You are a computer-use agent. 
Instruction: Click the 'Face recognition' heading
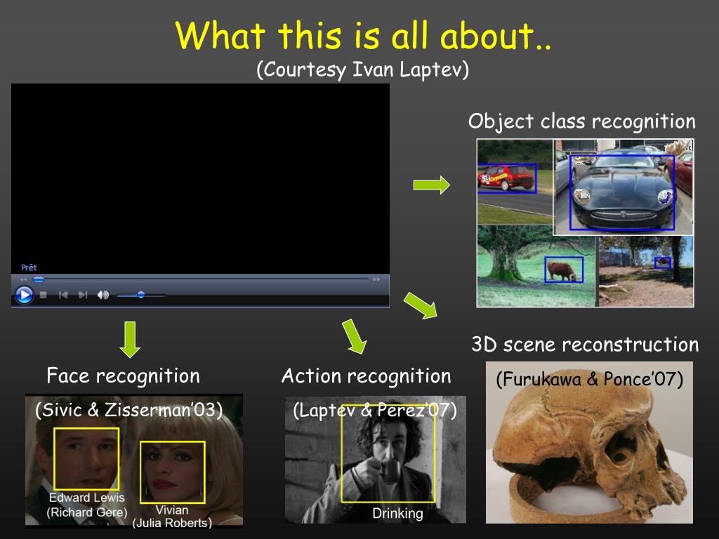124,376
